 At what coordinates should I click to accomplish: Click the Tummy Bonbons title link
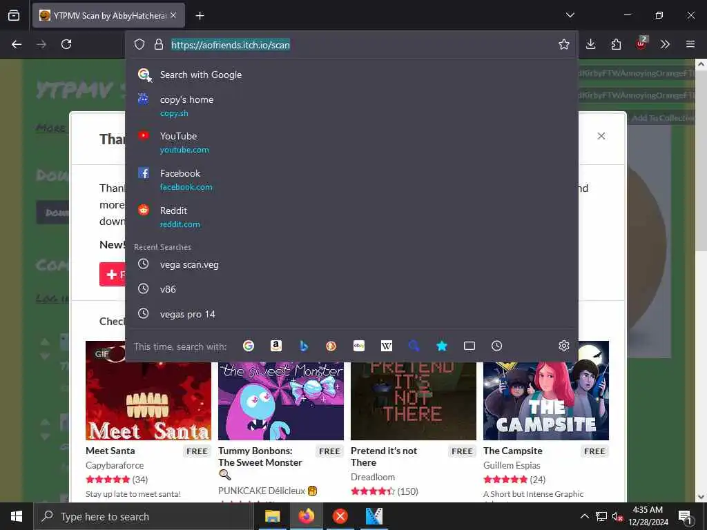click(260, 457)
